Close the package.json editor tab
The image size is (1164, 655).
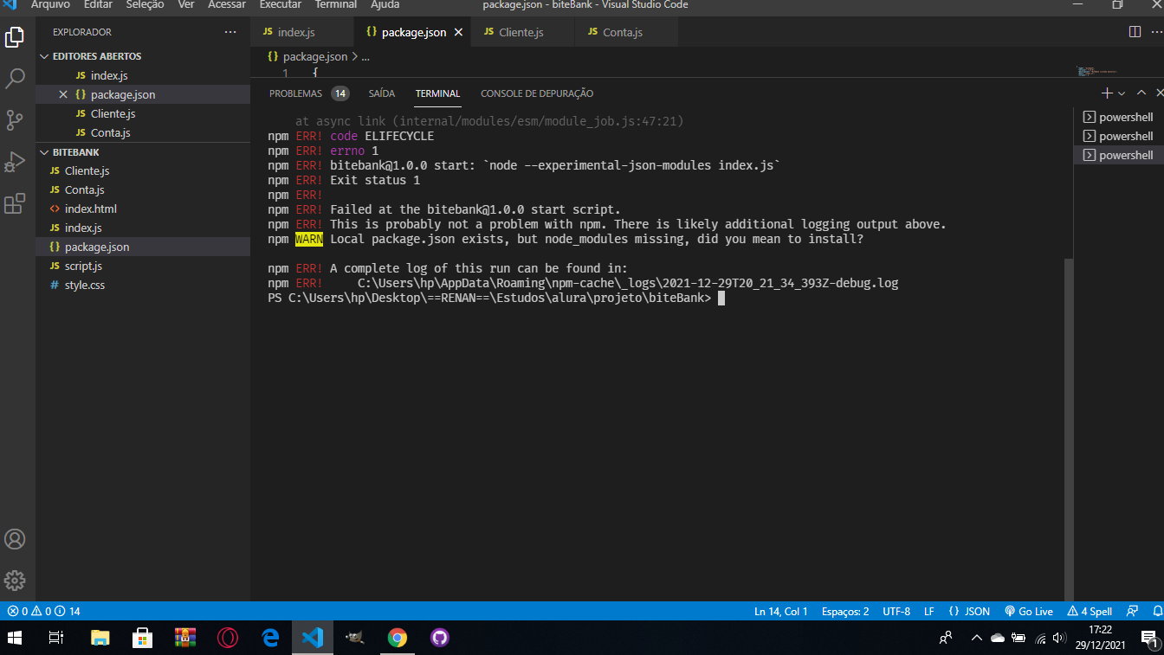458,32
